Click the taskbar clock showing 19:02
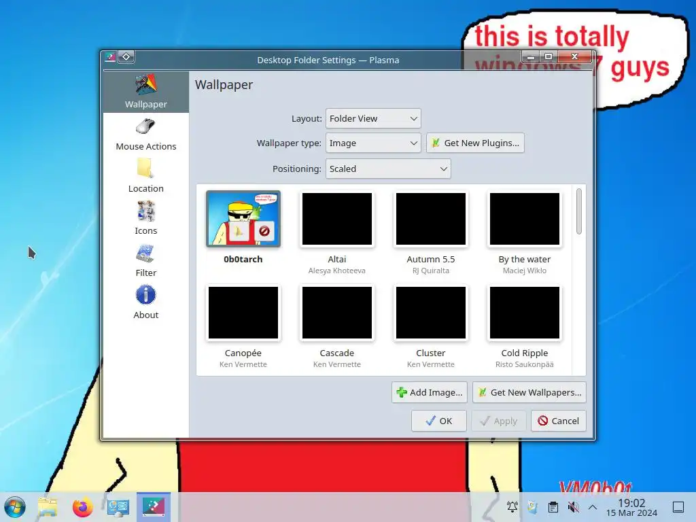 tap(631, 507)
